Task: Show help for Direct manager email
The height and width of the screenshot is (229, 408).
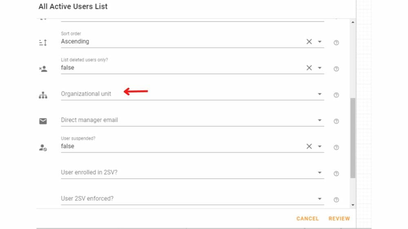Action: pyautogui.click(x=336, y=121)
